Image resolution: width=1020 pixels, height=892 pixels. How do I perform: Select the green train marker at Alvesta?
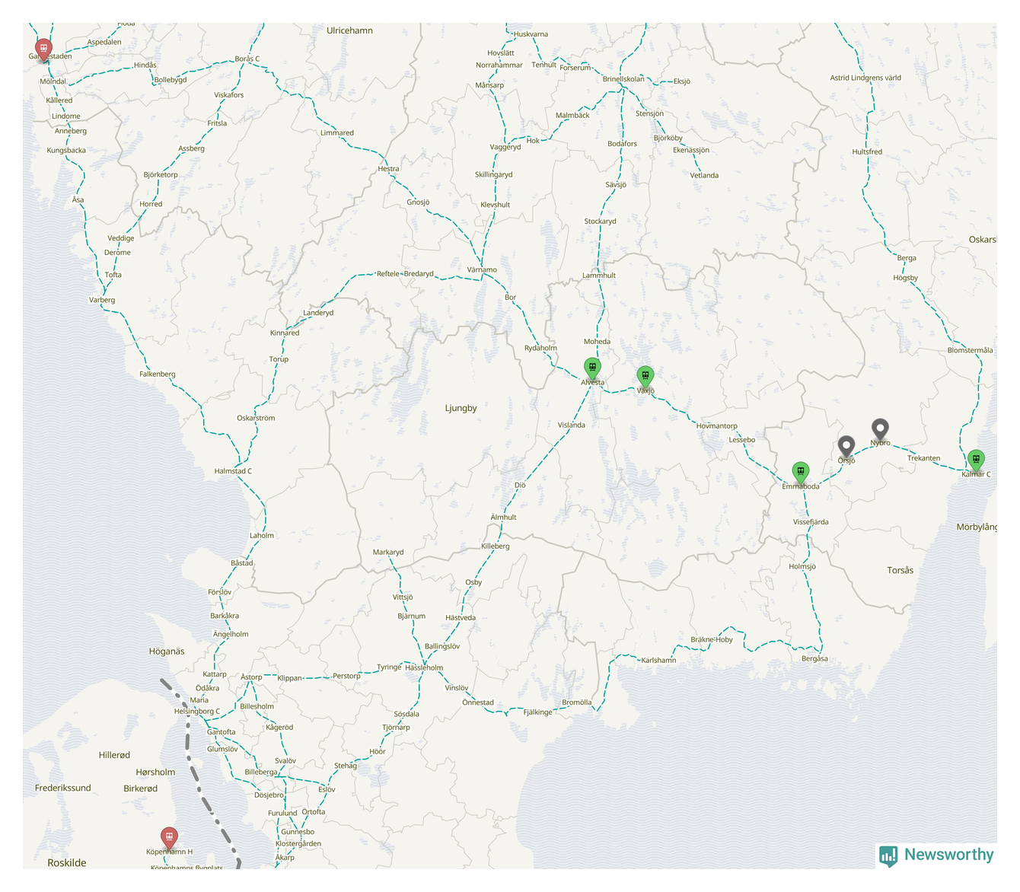coord(592,369)
